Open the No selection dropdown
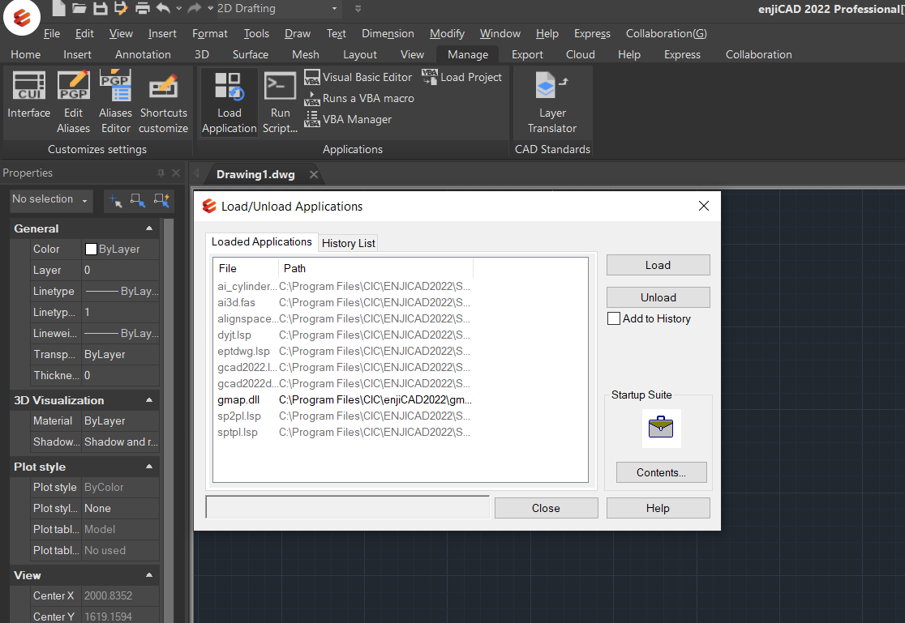 point(51,199)
